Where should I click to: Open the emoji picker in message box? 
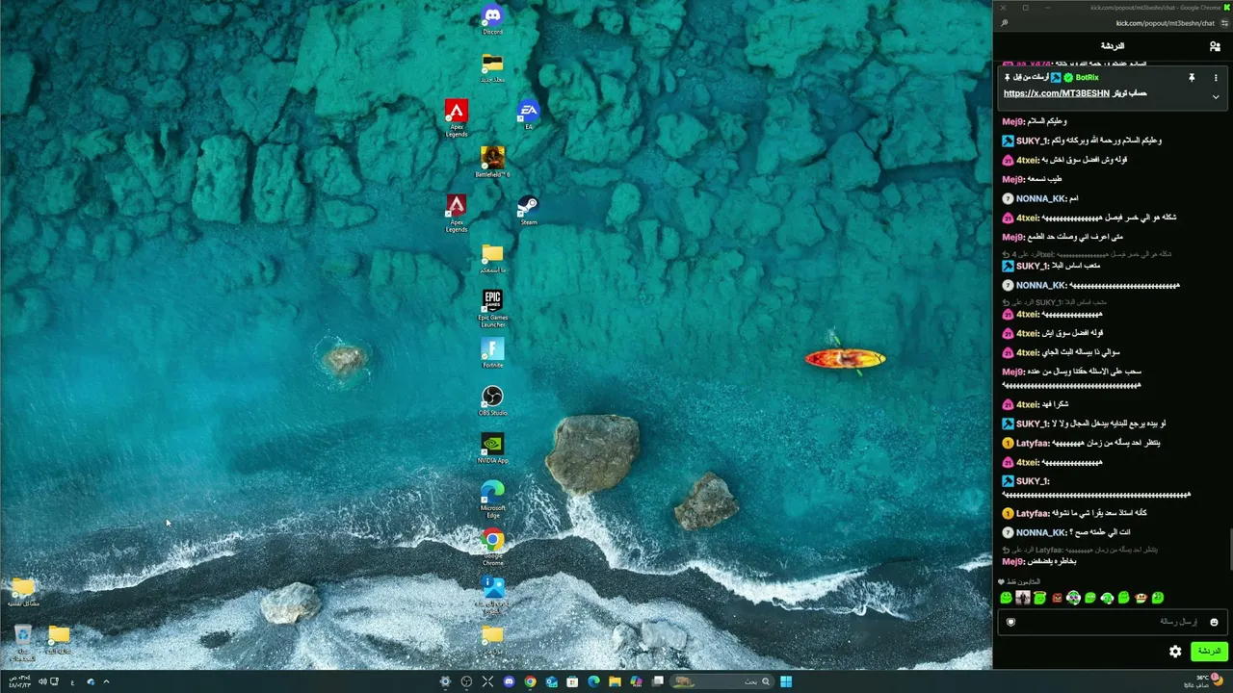(1214, 622)
